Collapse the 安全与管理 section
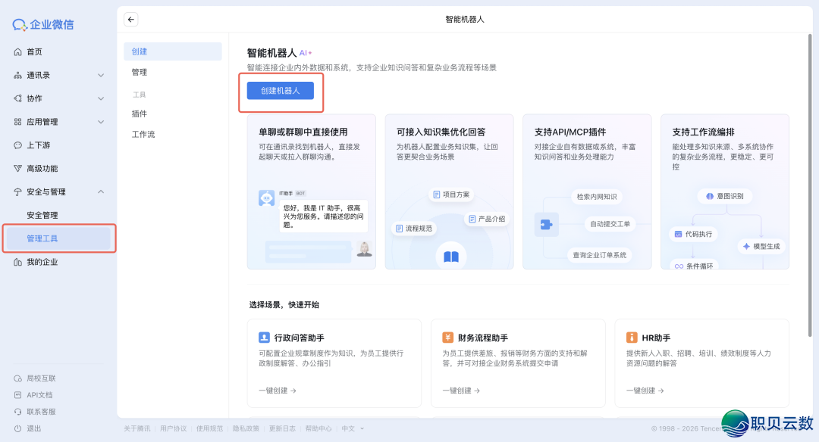This screenshot has width=819, height=442. (x=99, y=191)
